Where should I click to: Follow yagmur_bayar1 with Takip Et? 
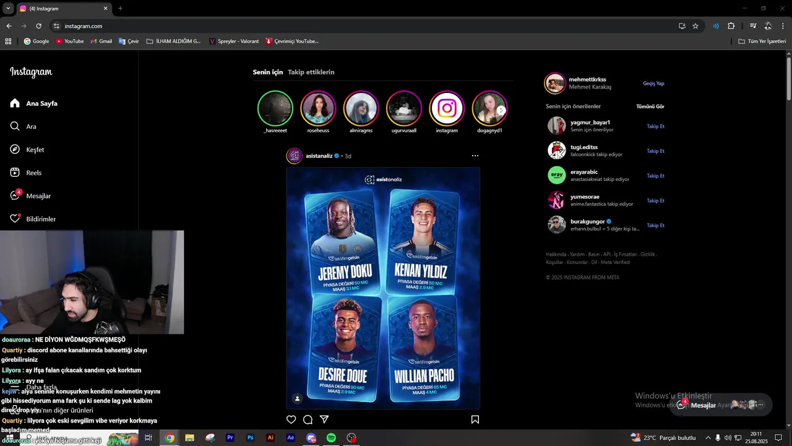(x=655, y=126)
